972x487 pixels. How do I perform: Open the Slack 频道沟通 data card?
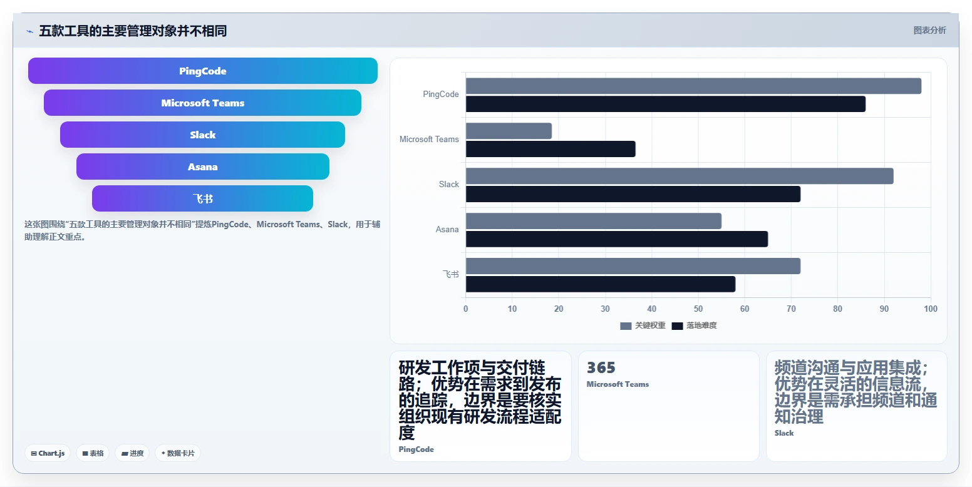[x=856, y=406]
